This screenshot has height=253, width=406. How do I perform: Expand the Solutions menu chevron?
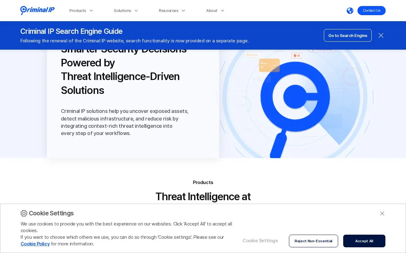coord(136,11)
